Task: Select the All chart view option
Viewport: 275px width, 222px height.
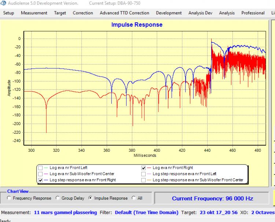Action: pos(133,198)
